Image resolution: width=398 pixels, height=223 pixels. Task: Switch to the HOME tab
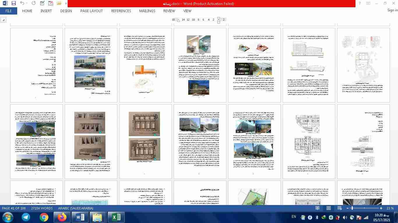(x=27, y=11)
